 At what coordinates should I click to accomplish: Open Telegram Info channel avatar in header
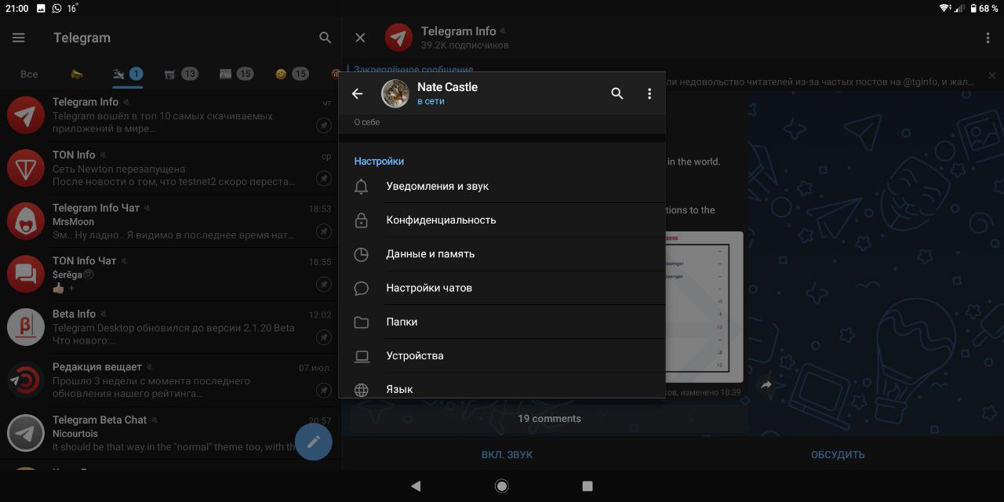click(x=398, y=38)
